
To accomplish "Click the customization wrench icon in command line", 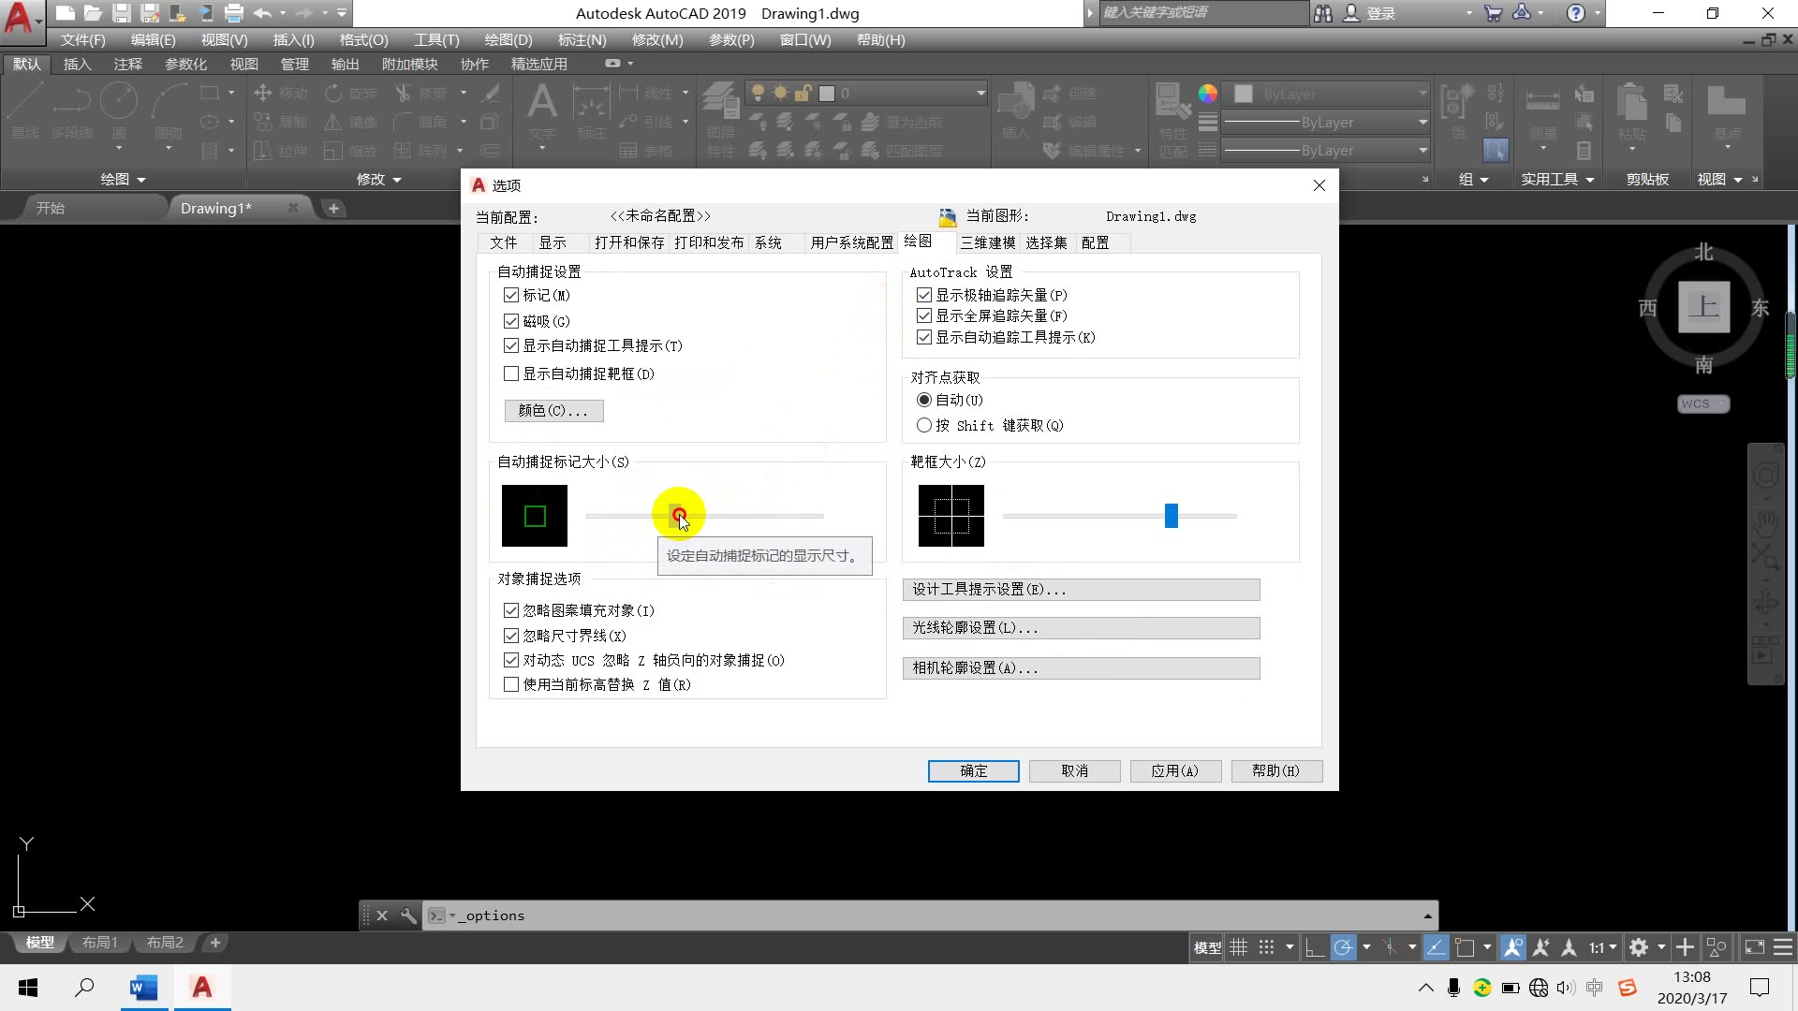I will tap(408, 916).
